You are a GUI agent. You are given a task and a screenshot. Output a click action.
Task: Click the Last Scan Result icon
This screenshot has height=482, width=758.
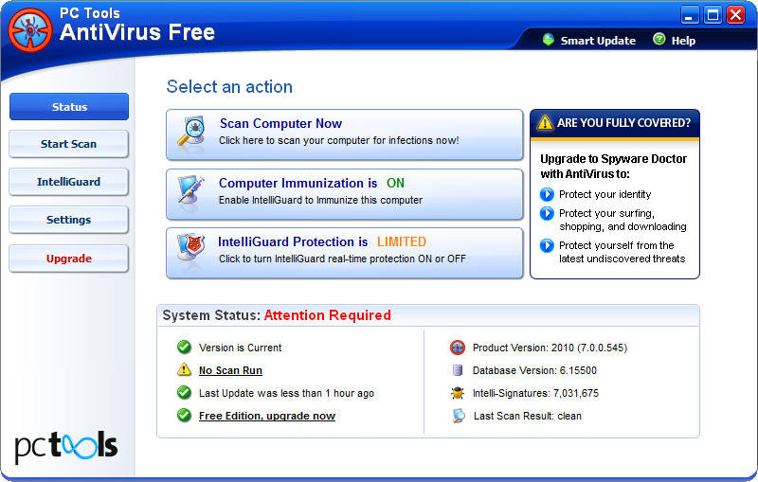459,416
